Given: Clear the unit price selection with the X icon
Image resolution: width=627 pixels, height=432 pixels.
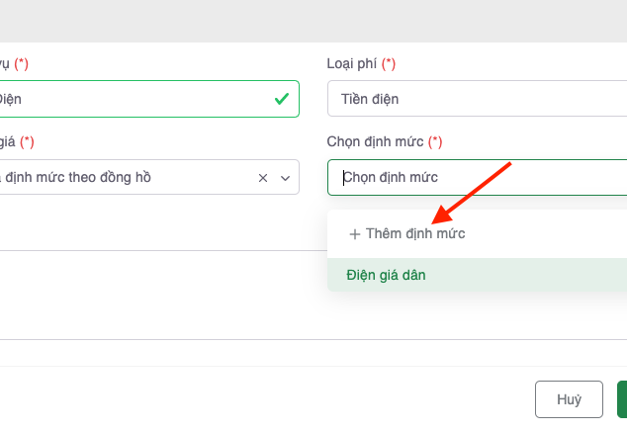Looking at the screenshot, I should coord(263,178).
